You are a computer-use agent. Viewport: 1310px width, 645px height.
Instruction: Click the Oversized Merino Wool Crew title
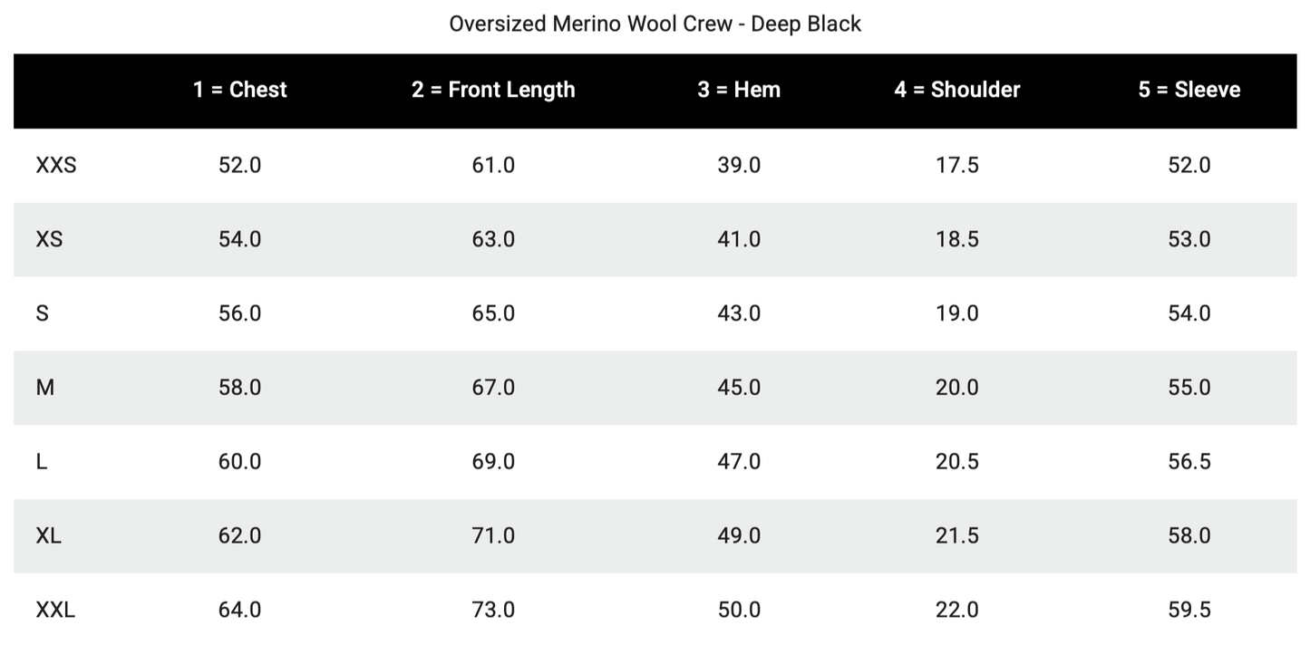[x=655, y=24]
